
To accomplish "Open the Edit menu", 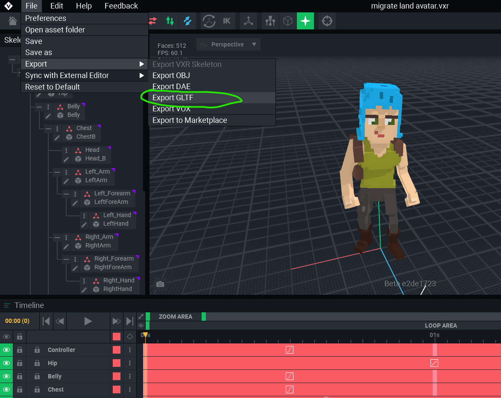I will point(56,6).
